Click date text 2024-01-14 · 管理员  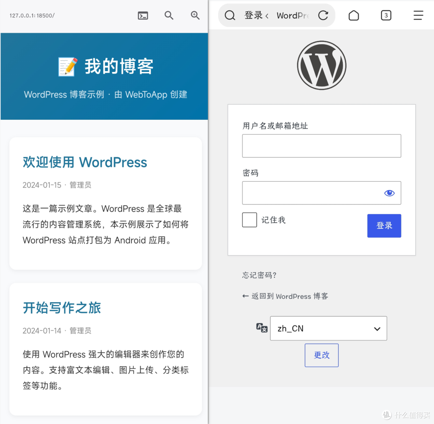click(57, 330)
